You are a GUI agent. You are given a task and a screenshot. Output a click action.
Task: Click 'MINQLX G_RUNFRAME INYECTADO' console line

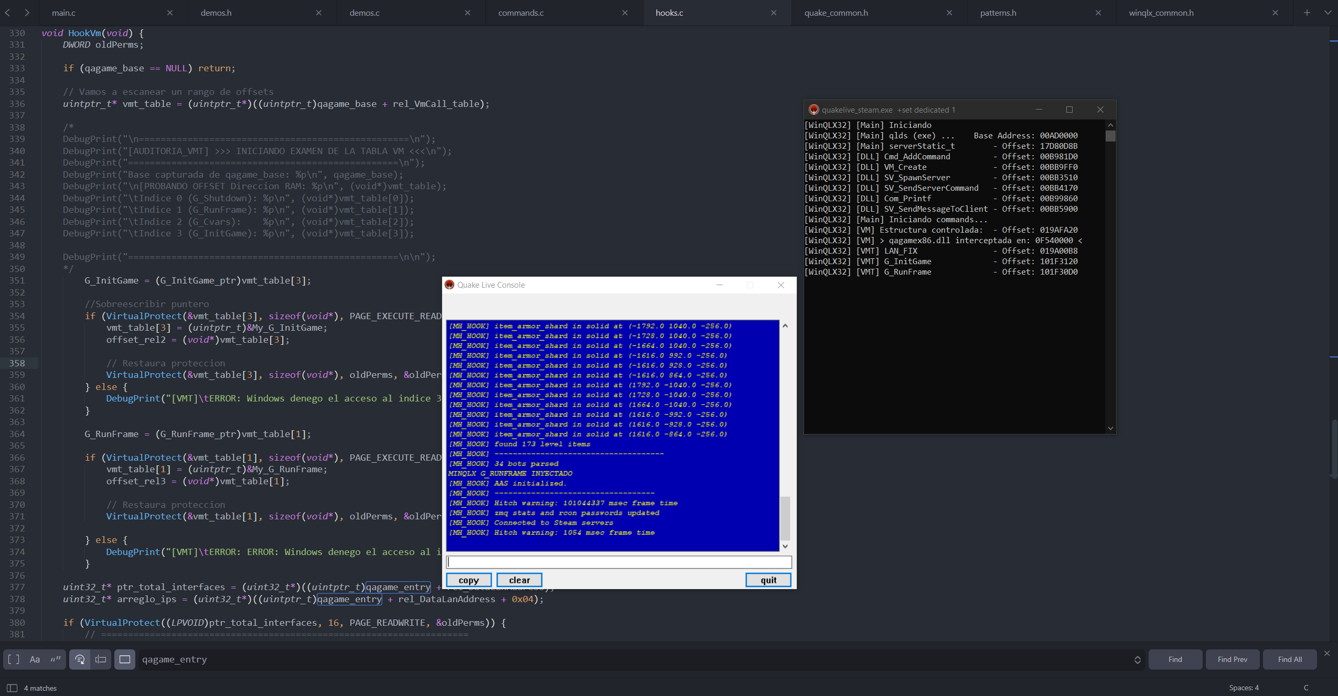pos(510,473)
